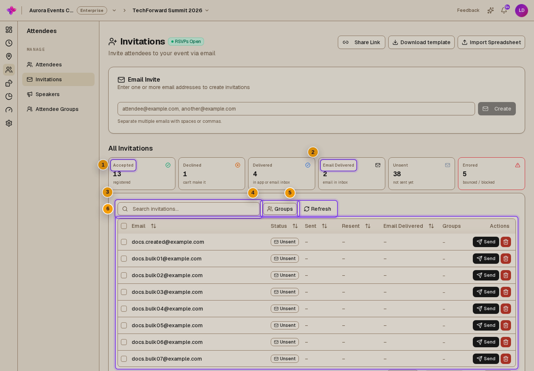Open the LD user avatar menu

pyautogui.click(x=521, y=10)
